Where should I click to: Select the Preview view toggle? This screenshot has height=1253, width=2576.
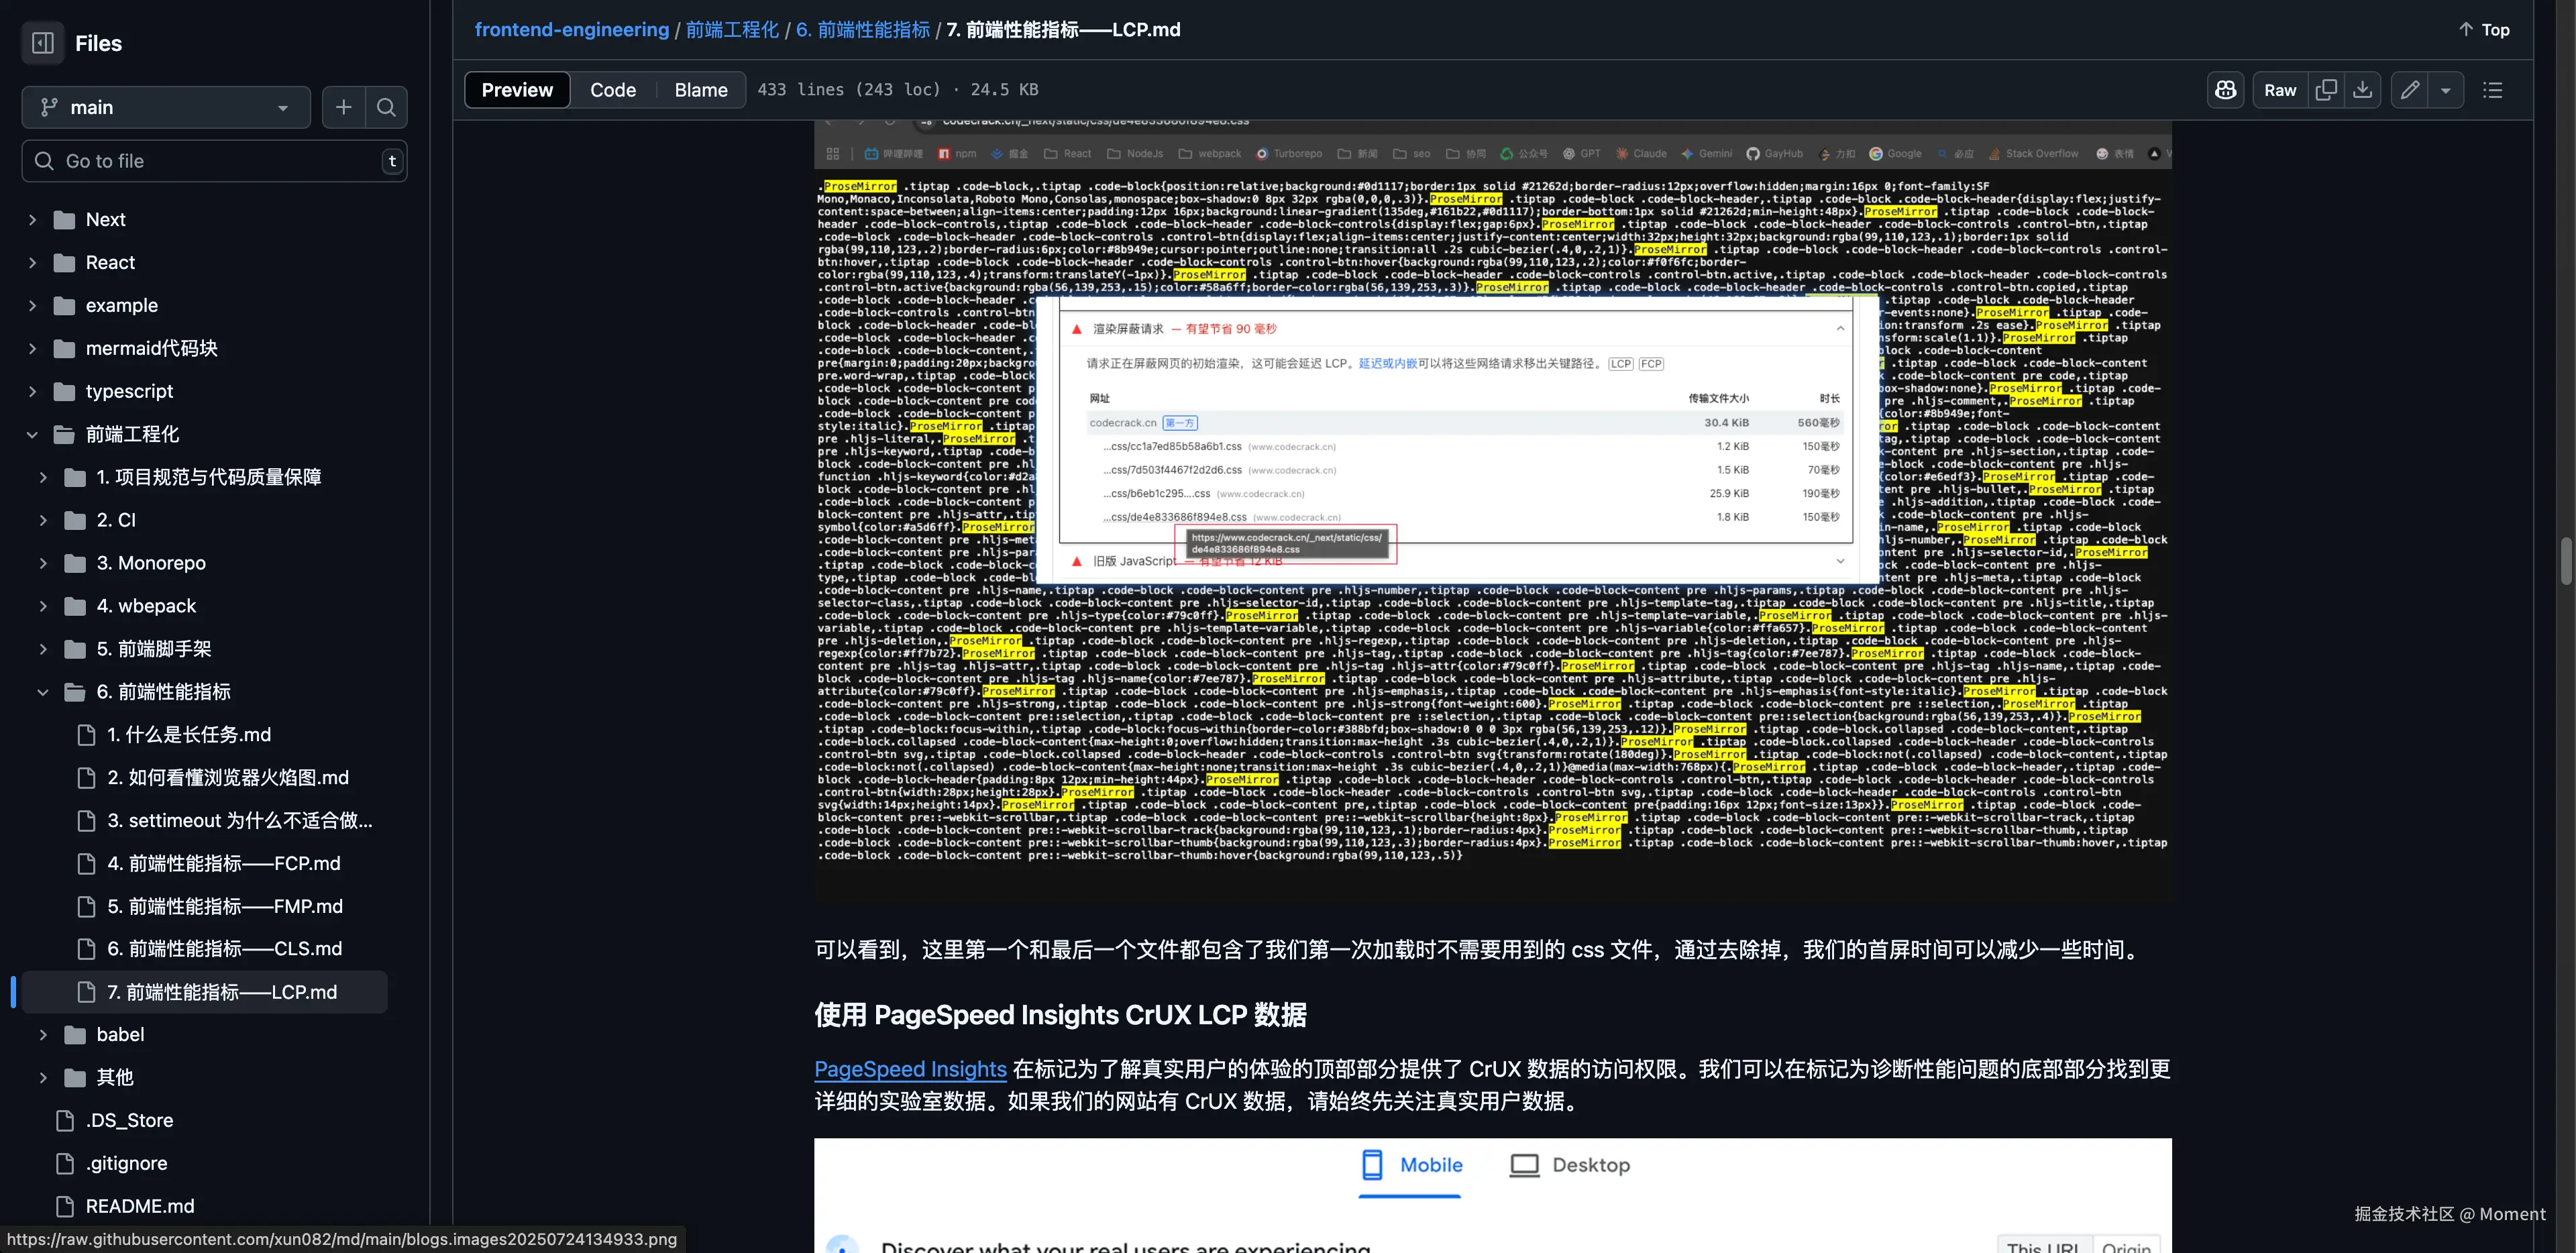517,90
